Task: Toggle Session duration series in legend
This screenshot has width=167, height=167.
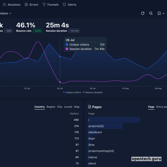Action: tap(93, 92)
